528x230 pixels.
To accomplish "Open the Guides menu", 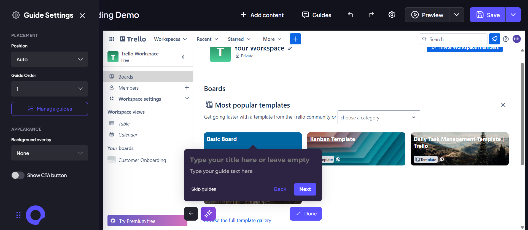I will (x=317, y=15).
